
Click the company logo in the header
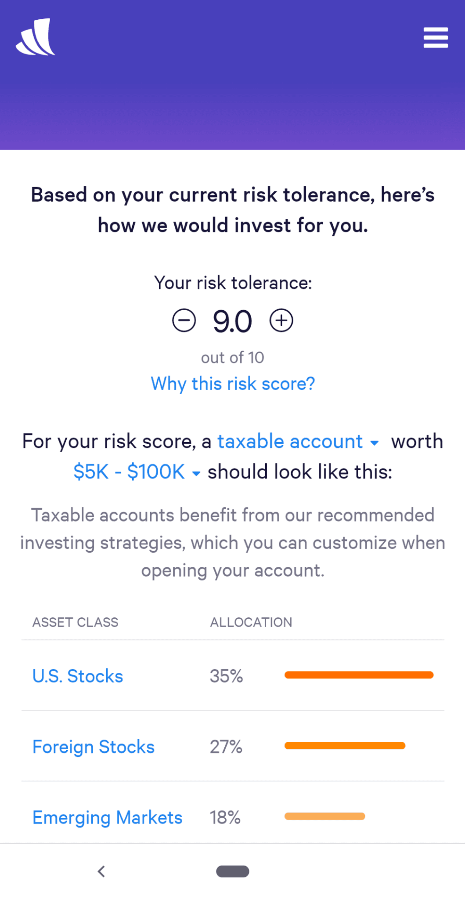35,37
